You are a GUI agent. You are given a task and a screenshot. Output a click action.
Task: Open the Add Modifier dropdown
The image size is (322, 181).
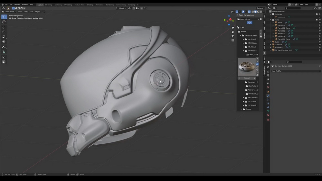(296, 71)
